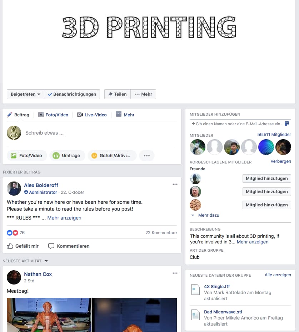Open the Mehr tab in composer
Viewport: 299px width, 332px height.
[125, 115]
